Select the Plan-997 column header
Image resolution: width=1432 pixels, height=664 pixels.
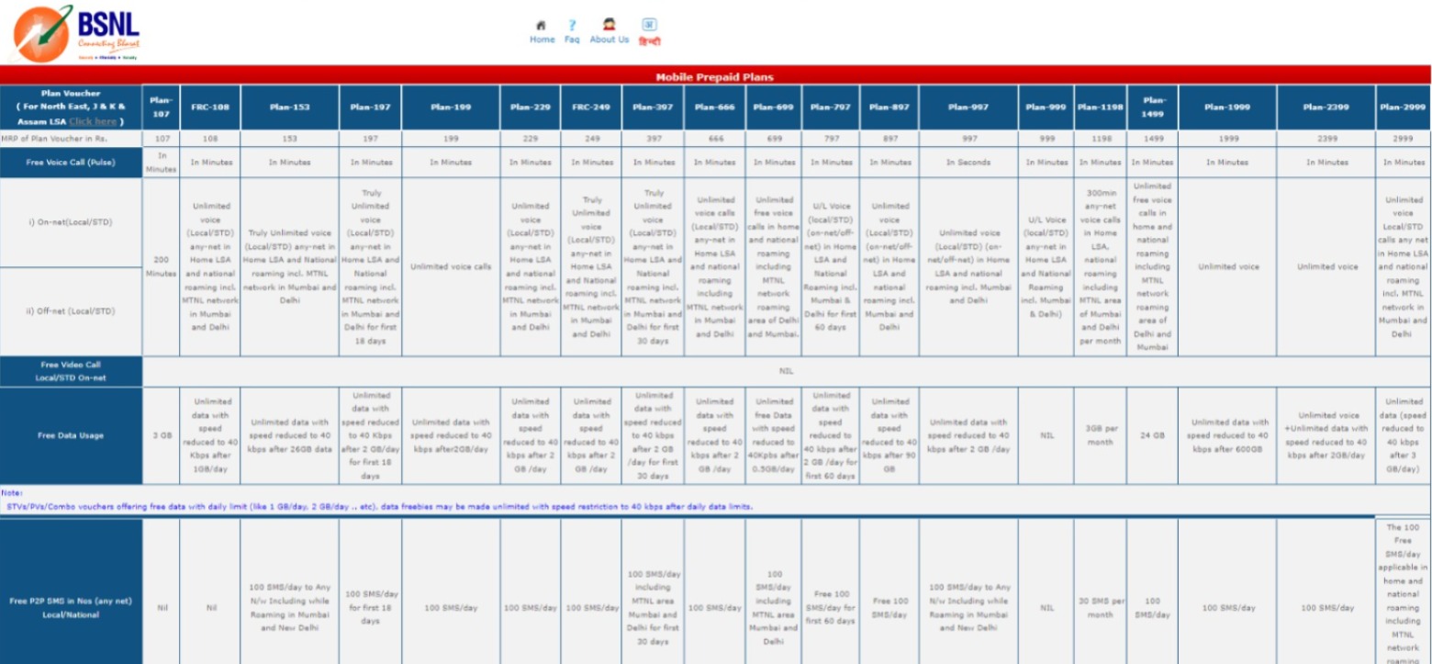(968, 107)
